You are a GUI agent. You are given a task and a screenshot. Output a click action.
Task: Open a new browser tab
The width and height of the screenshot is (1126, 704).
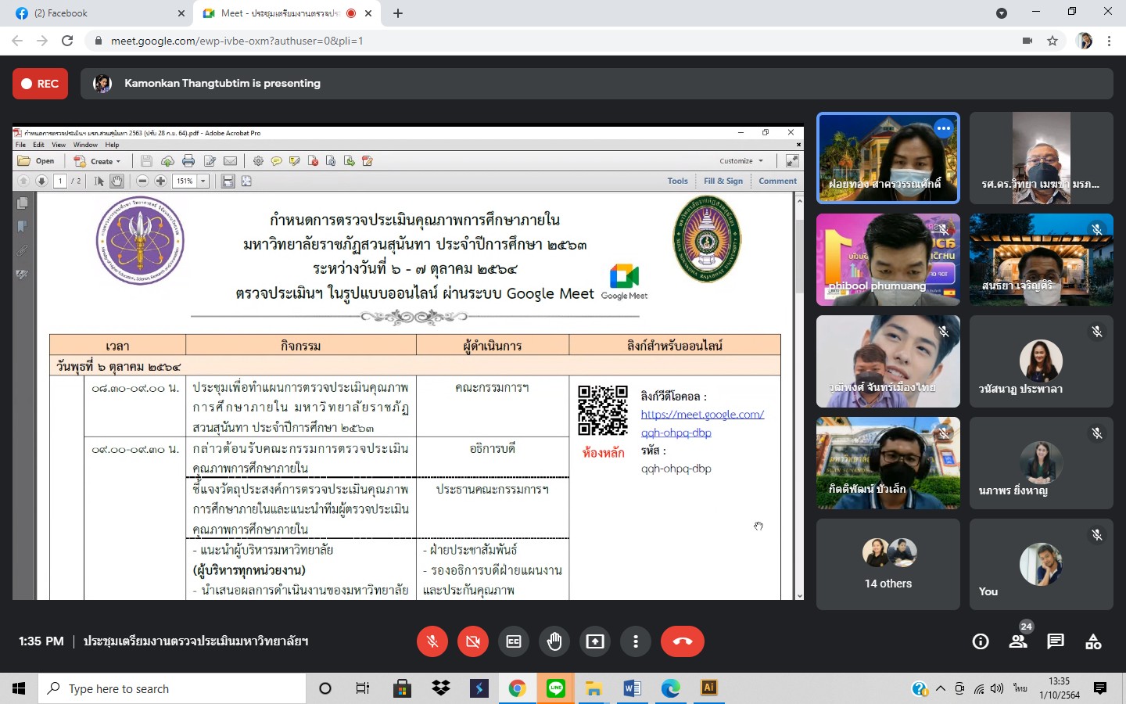pyautogui.click(x=398, y=13)
